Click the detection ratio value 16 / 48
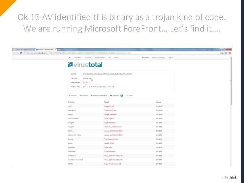This screenshot has height=183, width=244. point(85,82)
